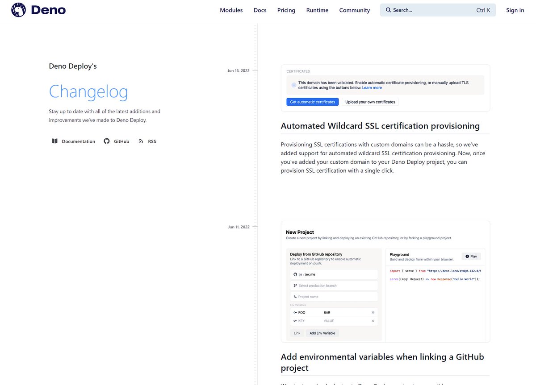Viewport: 536px width, 385px height.
Task: Open the Documentation link
Action: point(74,141)
